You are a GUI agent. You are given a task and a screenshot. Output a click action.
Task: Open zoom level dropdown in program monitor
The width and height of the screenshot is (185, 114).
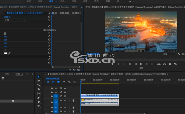pos(110,54)
